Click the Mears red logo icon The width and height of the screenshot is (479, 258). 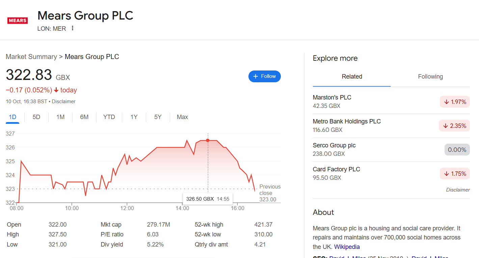click(18, 21)
